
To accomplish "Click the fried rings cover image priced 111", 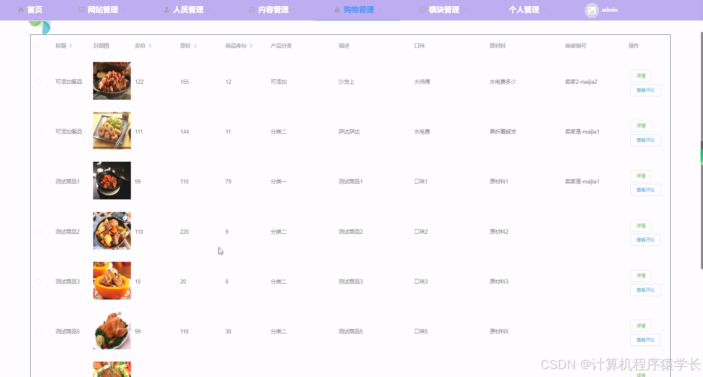I will pyautogui.click(x=112, y=131).
